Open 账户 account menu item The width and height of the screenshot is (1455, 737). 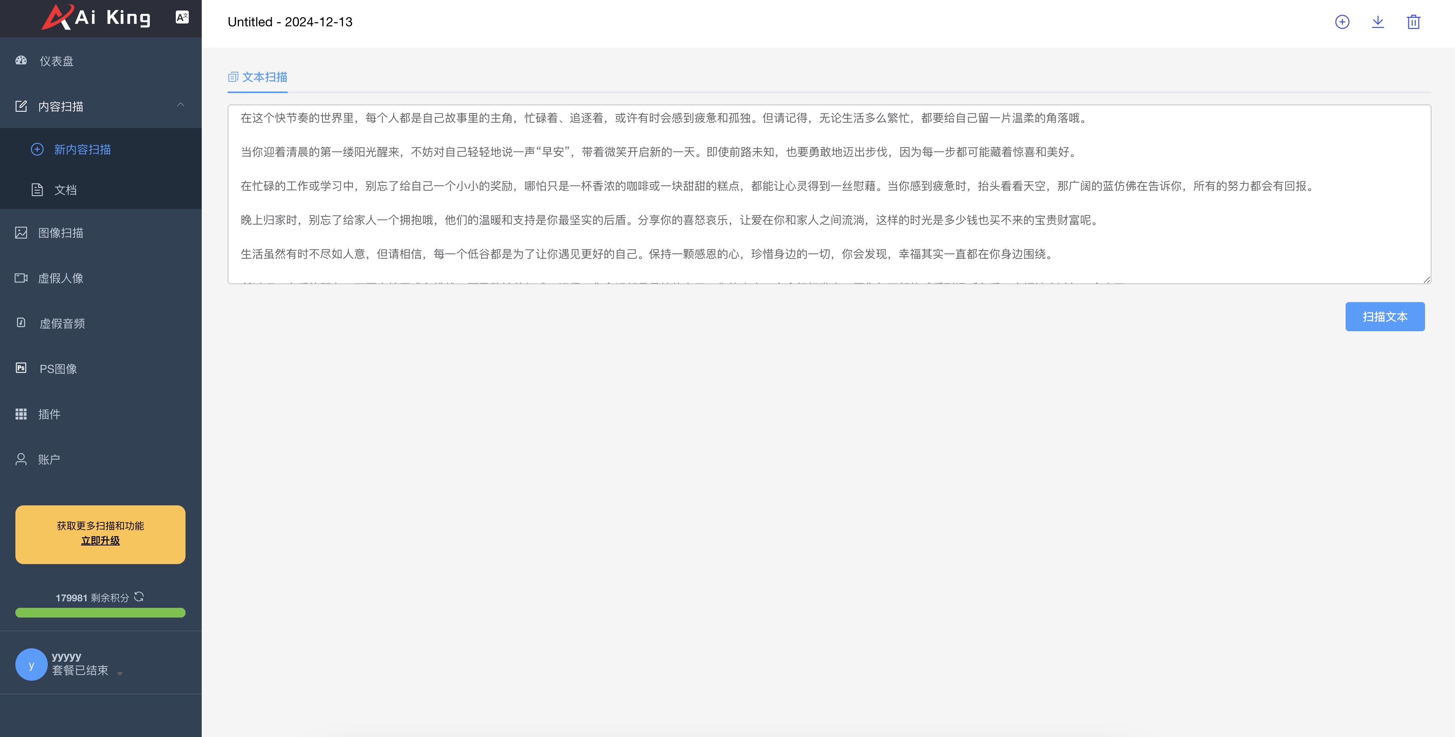tap(49, 459)
